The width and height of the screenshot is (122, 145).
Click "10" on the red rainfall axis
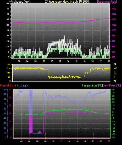tap(10, 121)
